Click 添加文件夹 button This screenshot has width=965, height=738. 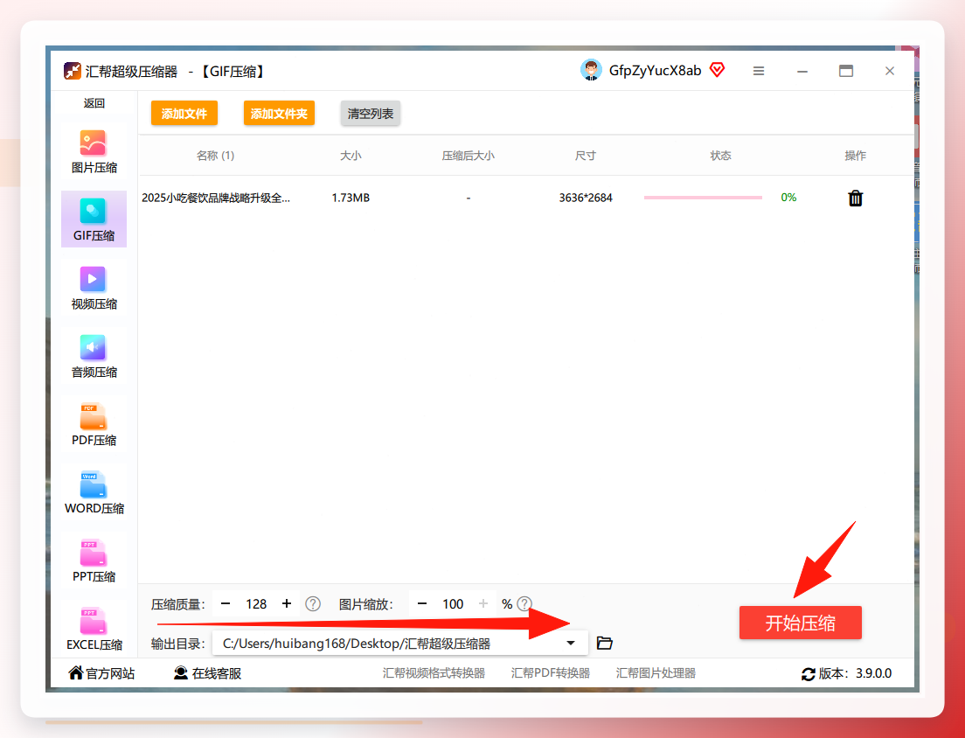pyautogui.click(x=279, y=114)
